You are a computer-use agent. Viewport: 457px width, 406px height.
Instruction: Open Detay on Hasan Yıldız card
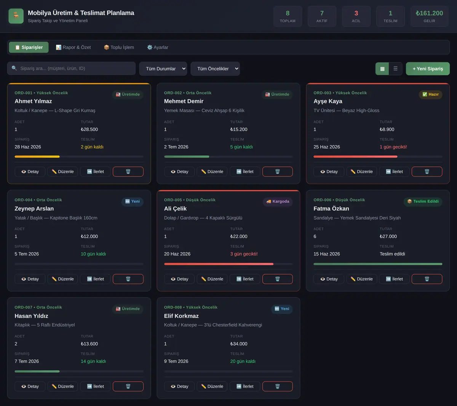(x=30, y=386)
